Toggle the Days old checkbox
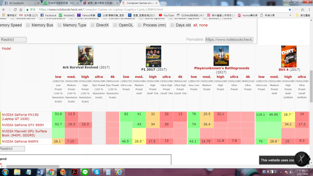The height and width of the screenshot is (176, 313). [172, 25]
